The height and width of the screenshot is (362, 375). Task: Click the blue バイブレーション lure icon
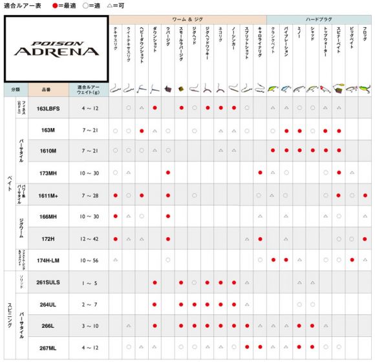286,89
